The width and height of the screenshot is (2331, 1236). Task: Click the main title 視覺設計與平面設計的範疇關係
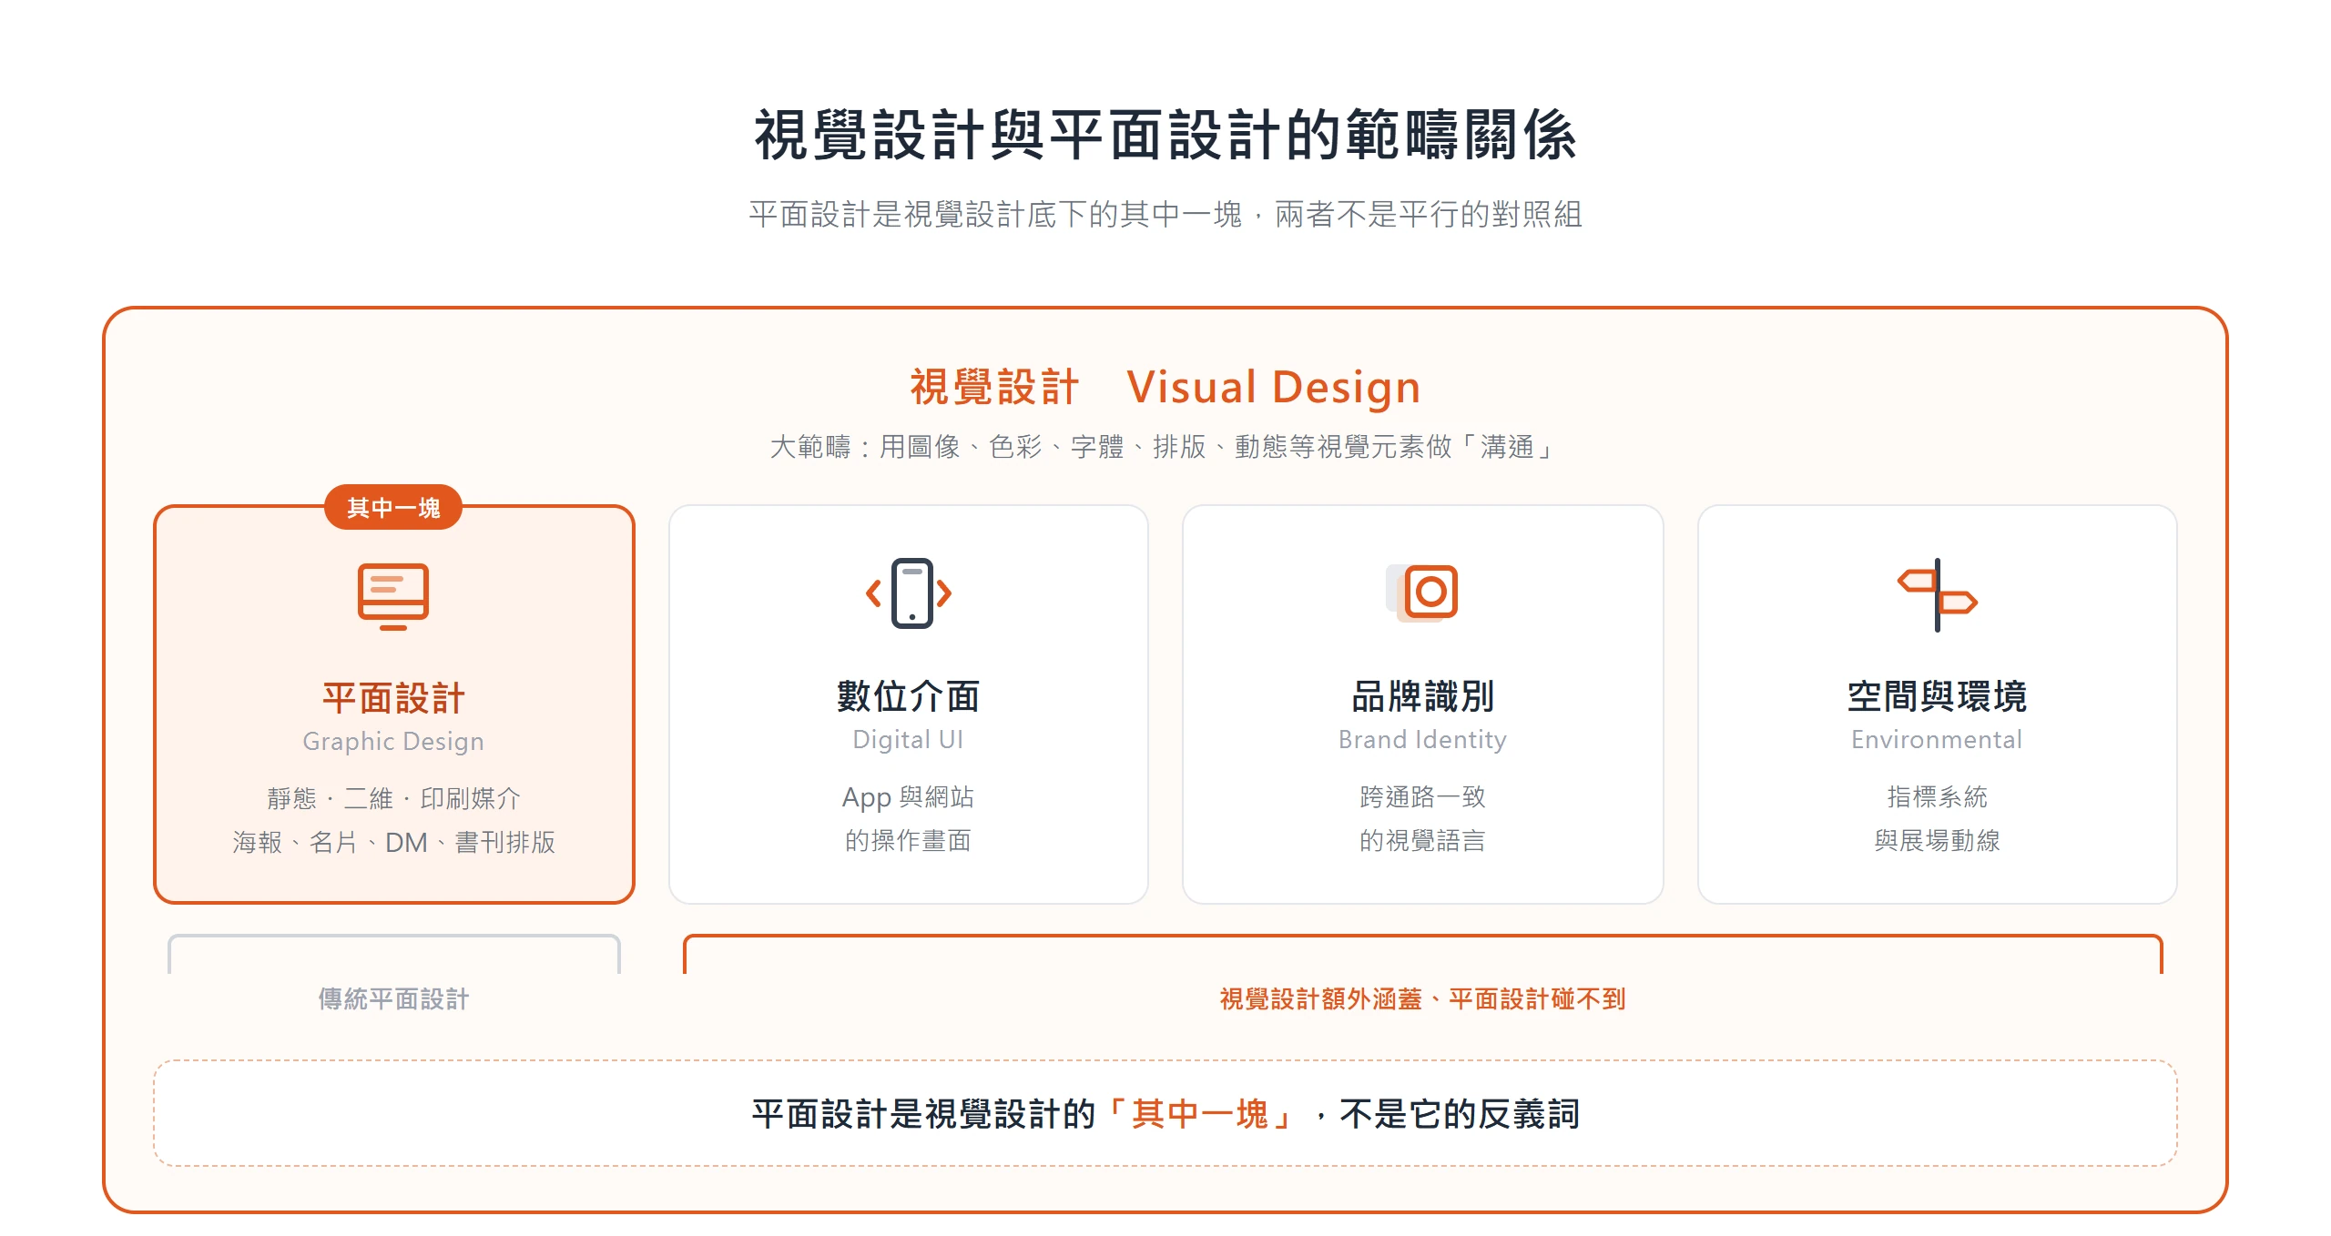(x=1165, y=135)
